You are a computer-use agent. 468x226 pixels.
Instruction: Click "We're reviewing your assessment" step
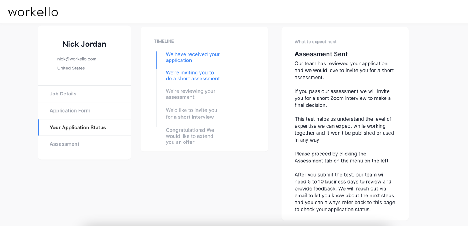(190, 94)
